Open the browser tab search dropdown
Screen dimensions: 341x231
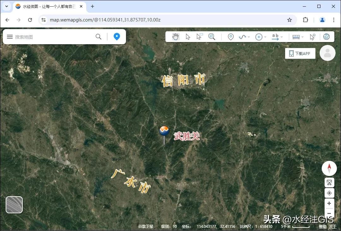(x=7, y=6)
